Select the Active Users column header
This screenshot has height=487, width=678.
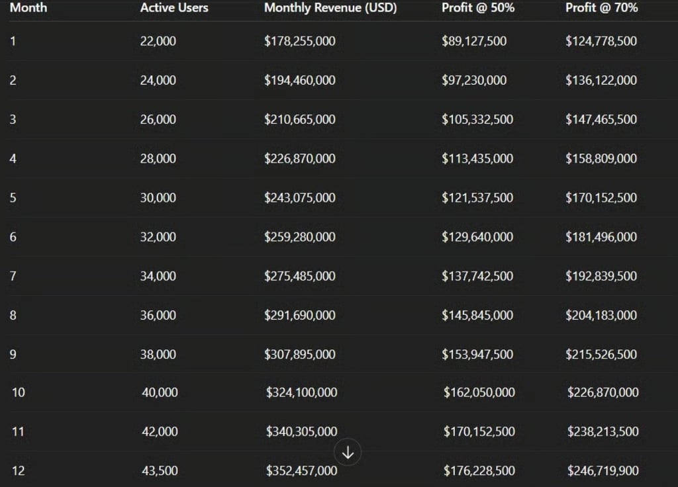click(x=174, y=9)
